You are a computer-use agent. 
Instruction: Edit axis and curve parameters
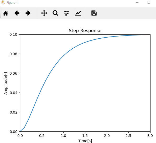tap(78, 13)
